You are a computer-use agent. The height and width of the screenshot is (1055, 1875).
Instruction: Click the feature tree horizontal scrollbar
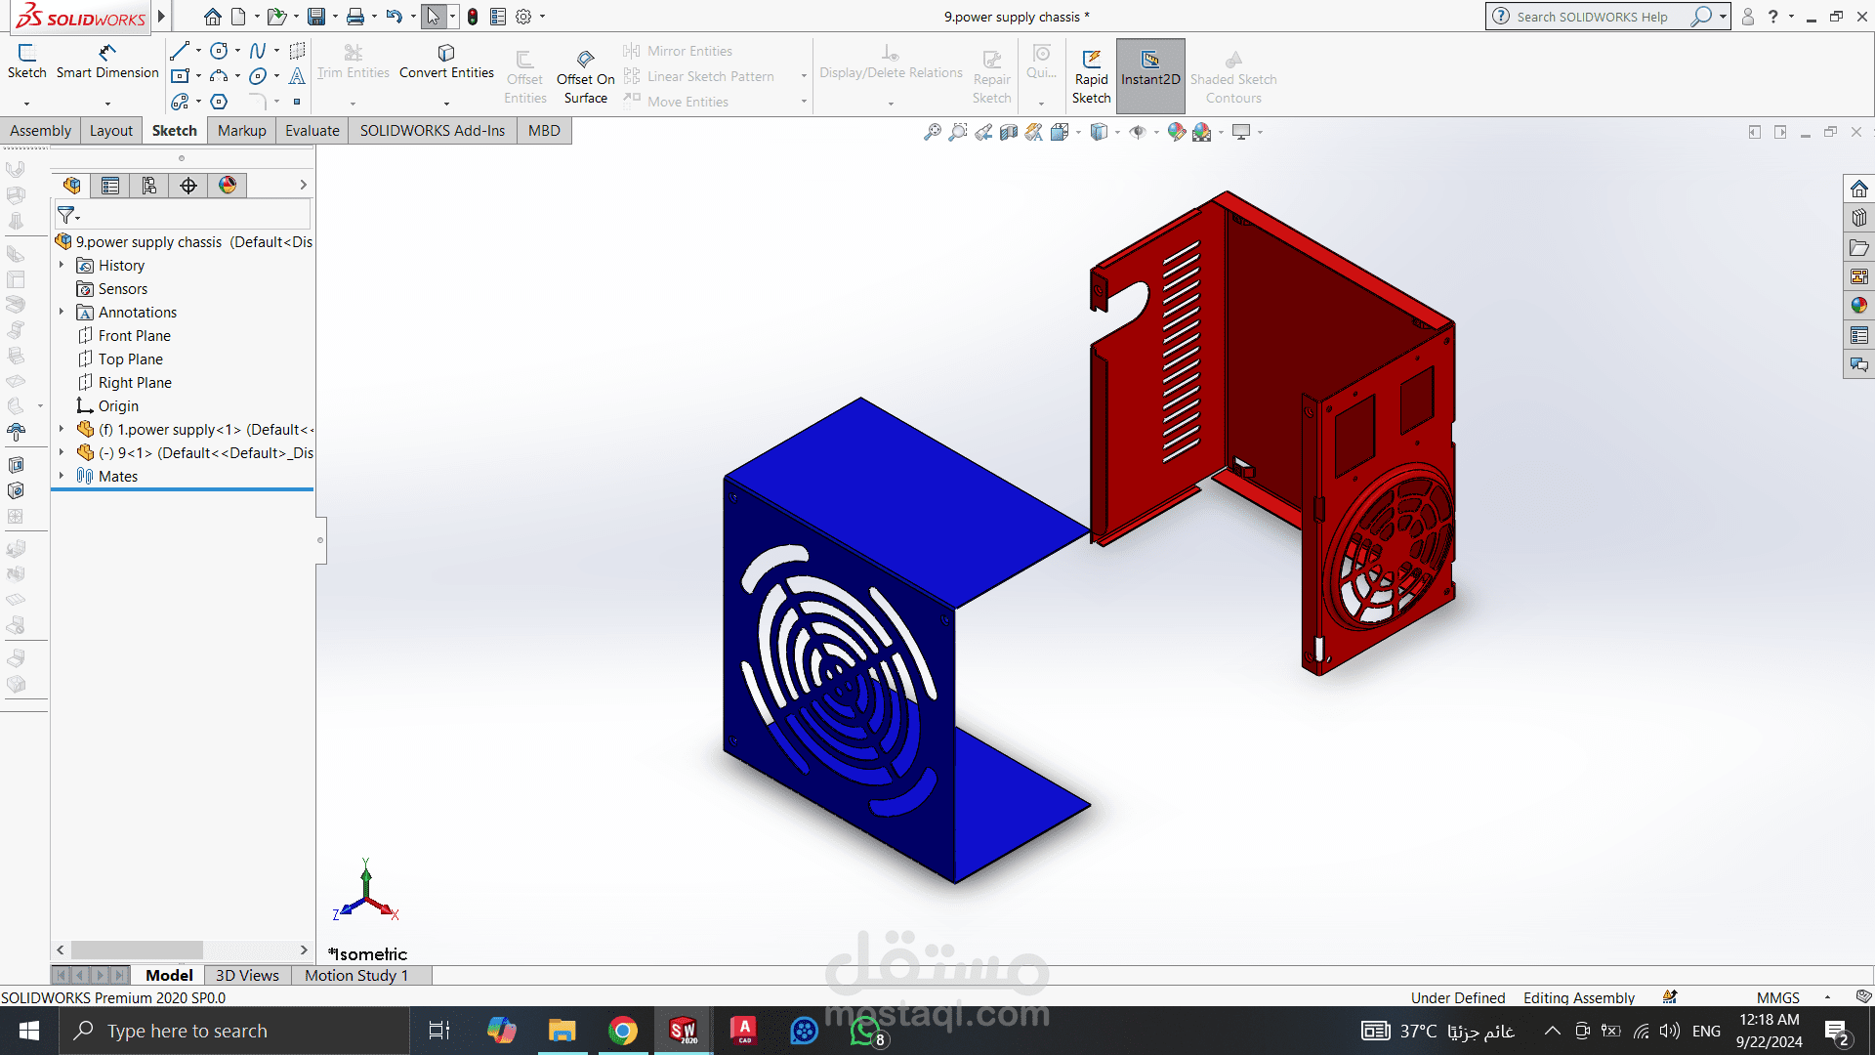[137, 949]
